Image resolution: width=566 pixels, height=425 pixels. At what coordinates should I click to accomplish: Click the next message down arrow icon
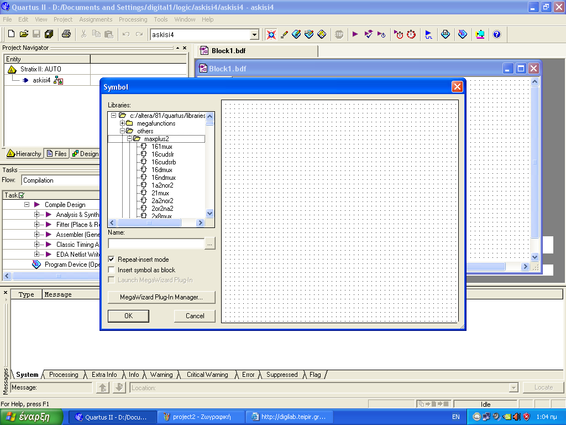tap(119, 387)
